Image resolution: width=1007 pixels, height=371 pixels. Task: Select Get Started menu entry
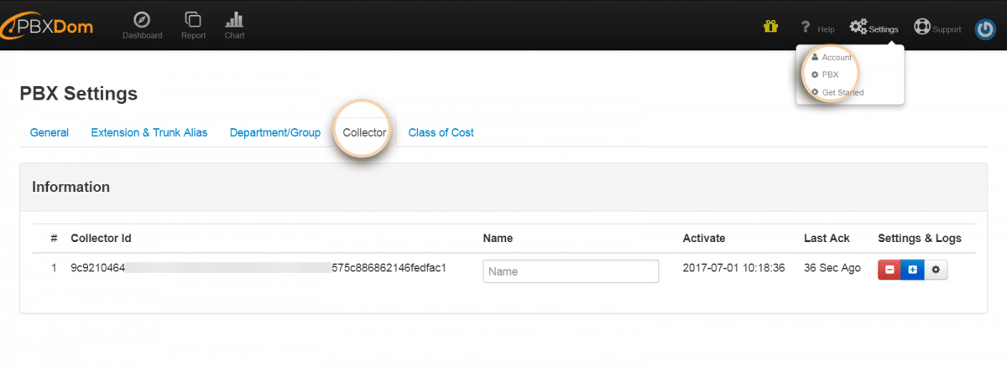click(x=842, y=92)
